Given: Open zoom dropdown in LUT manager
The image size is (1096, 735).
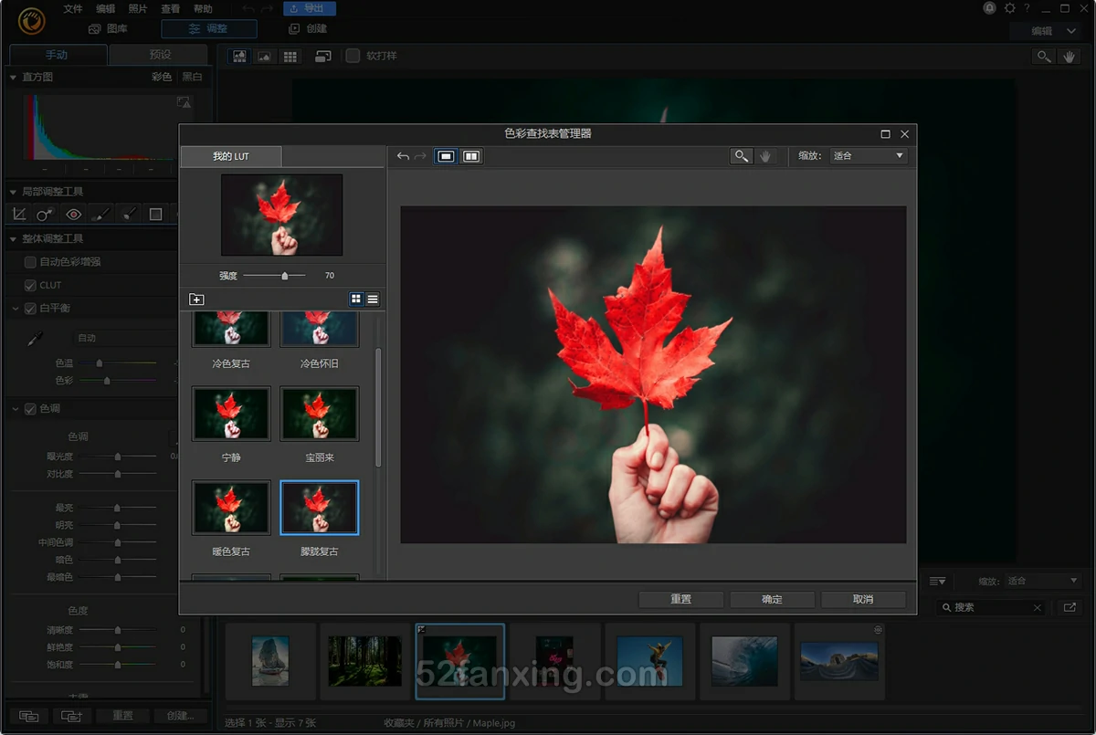Looking at the screenshot, I should 868,156.
